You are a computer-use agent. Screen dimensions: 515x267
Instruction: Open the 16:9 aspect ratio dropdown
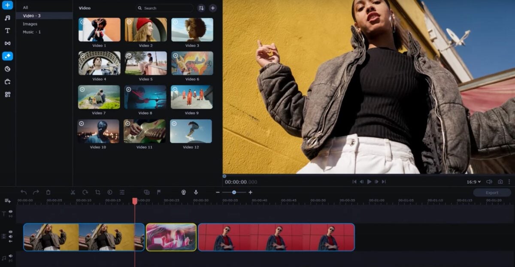tap(473, 182)
